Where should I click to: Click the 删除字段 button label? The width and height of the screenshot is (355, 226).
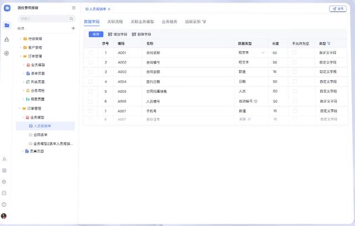coord(144,34)
